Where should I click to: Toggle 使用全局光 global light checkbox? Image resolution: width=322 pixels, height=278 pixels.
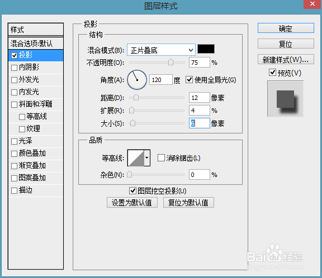coord(189,79)
